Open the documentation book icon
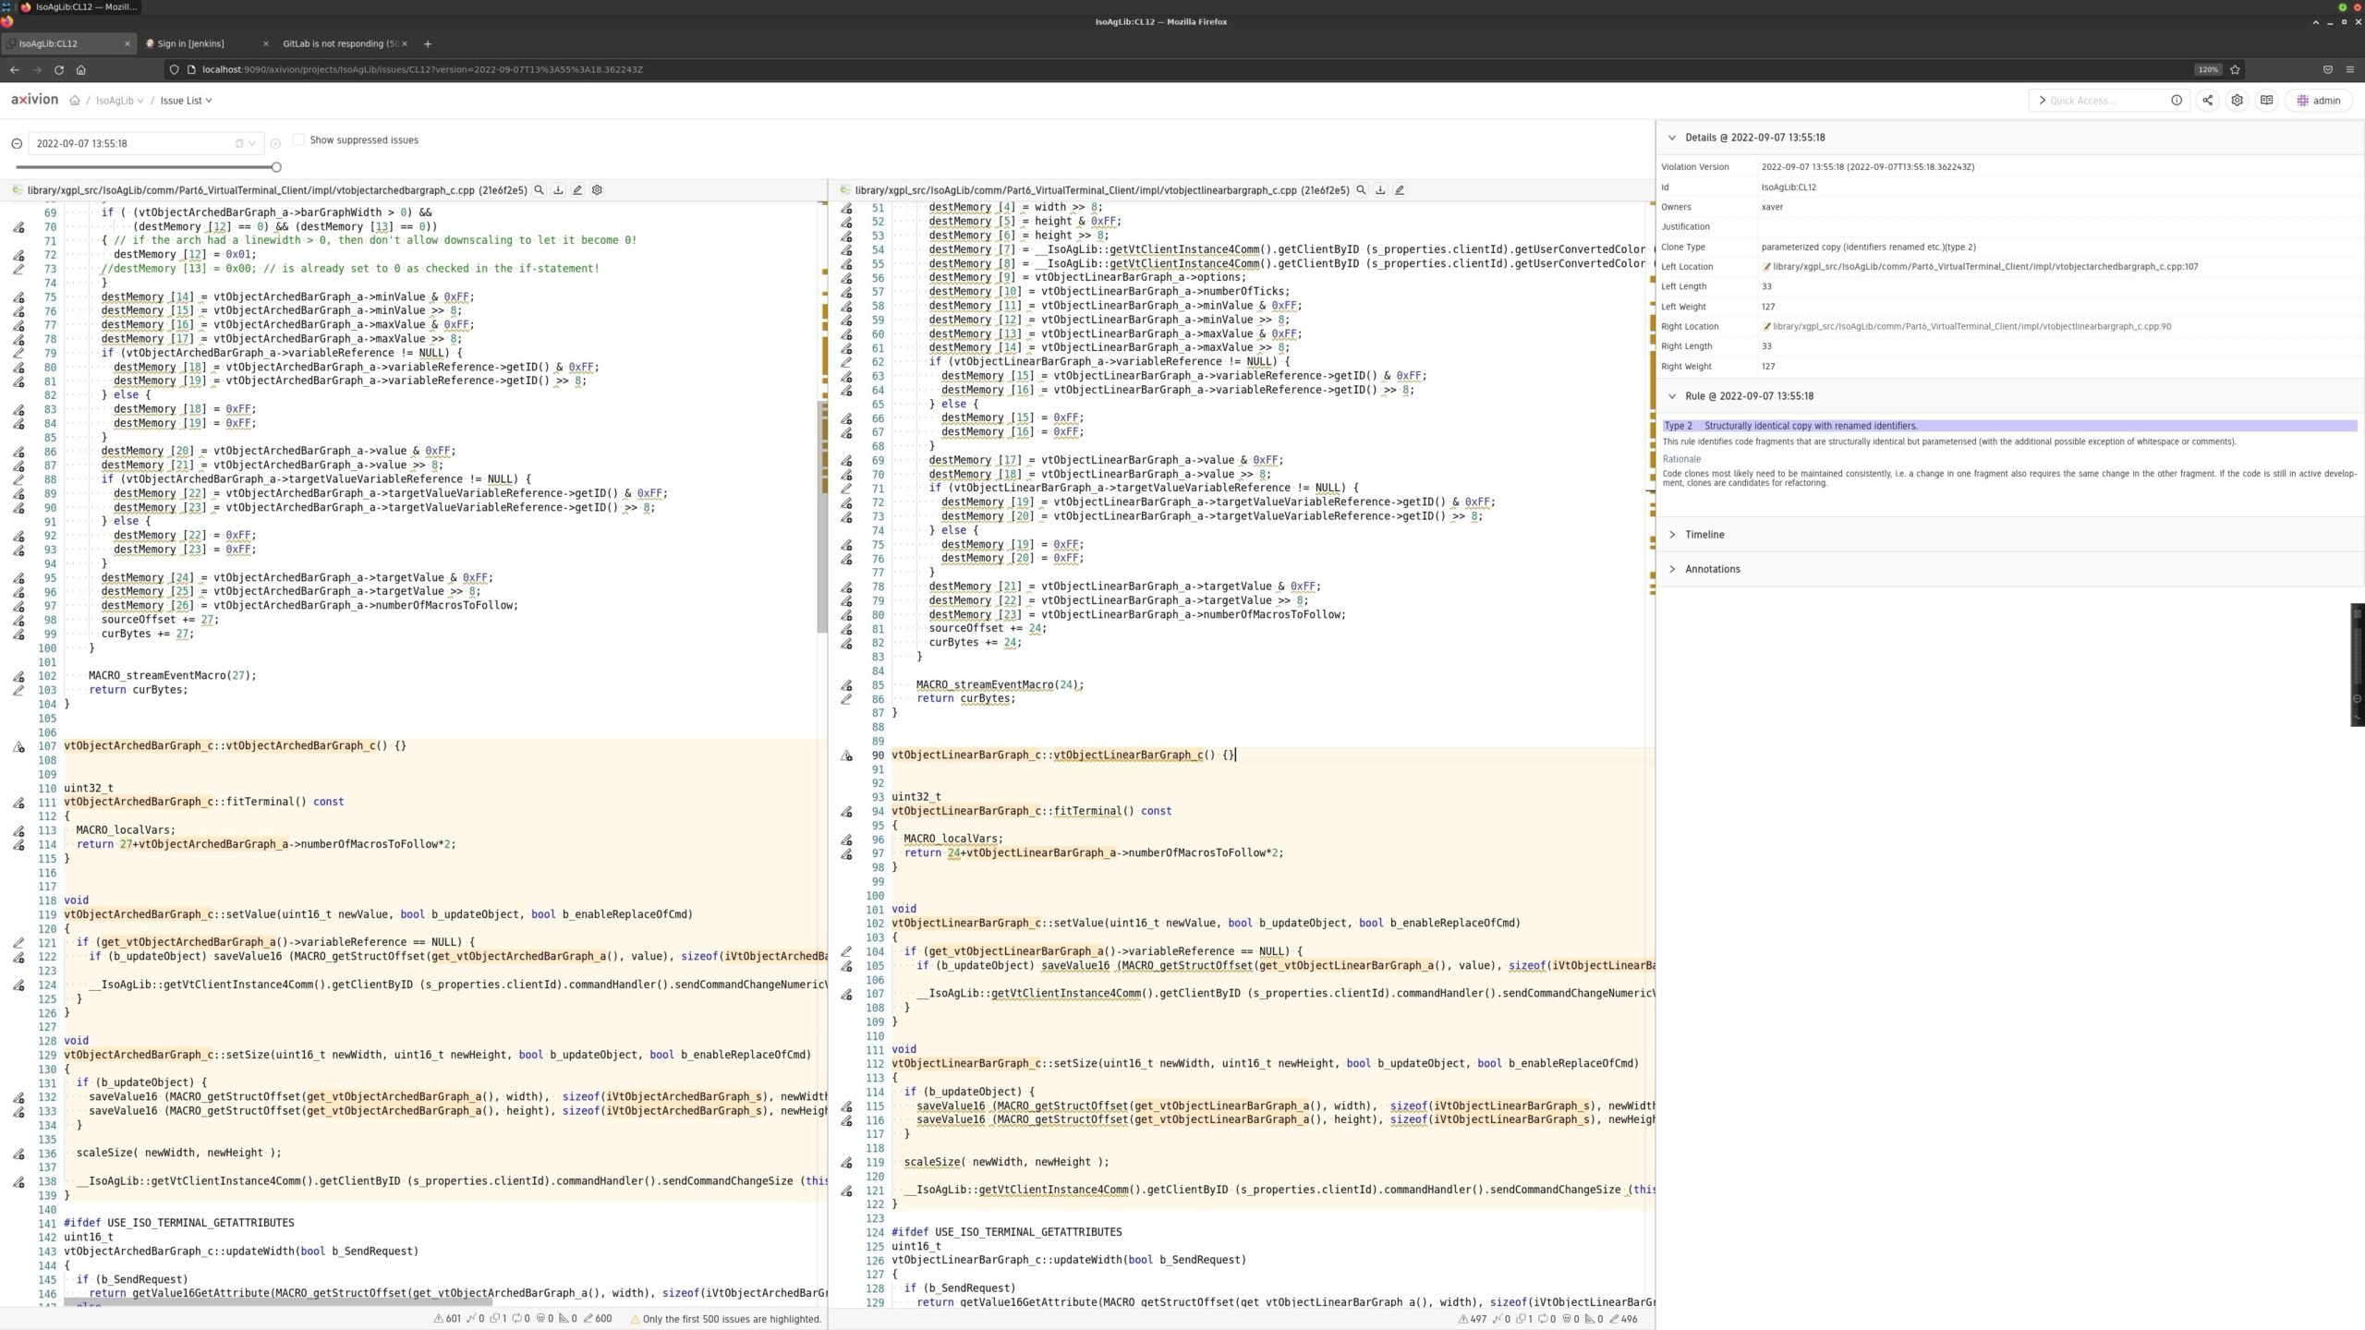Viewport: 2365px width, 1330px height. [x=2266, y=101]
